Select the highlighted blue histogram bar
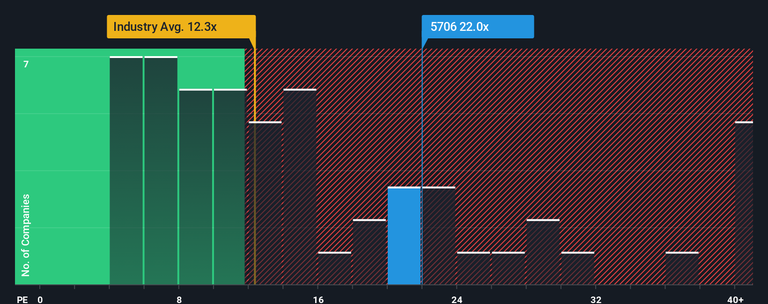Screen dimensions: 768x304 click(x=404, y=236)
